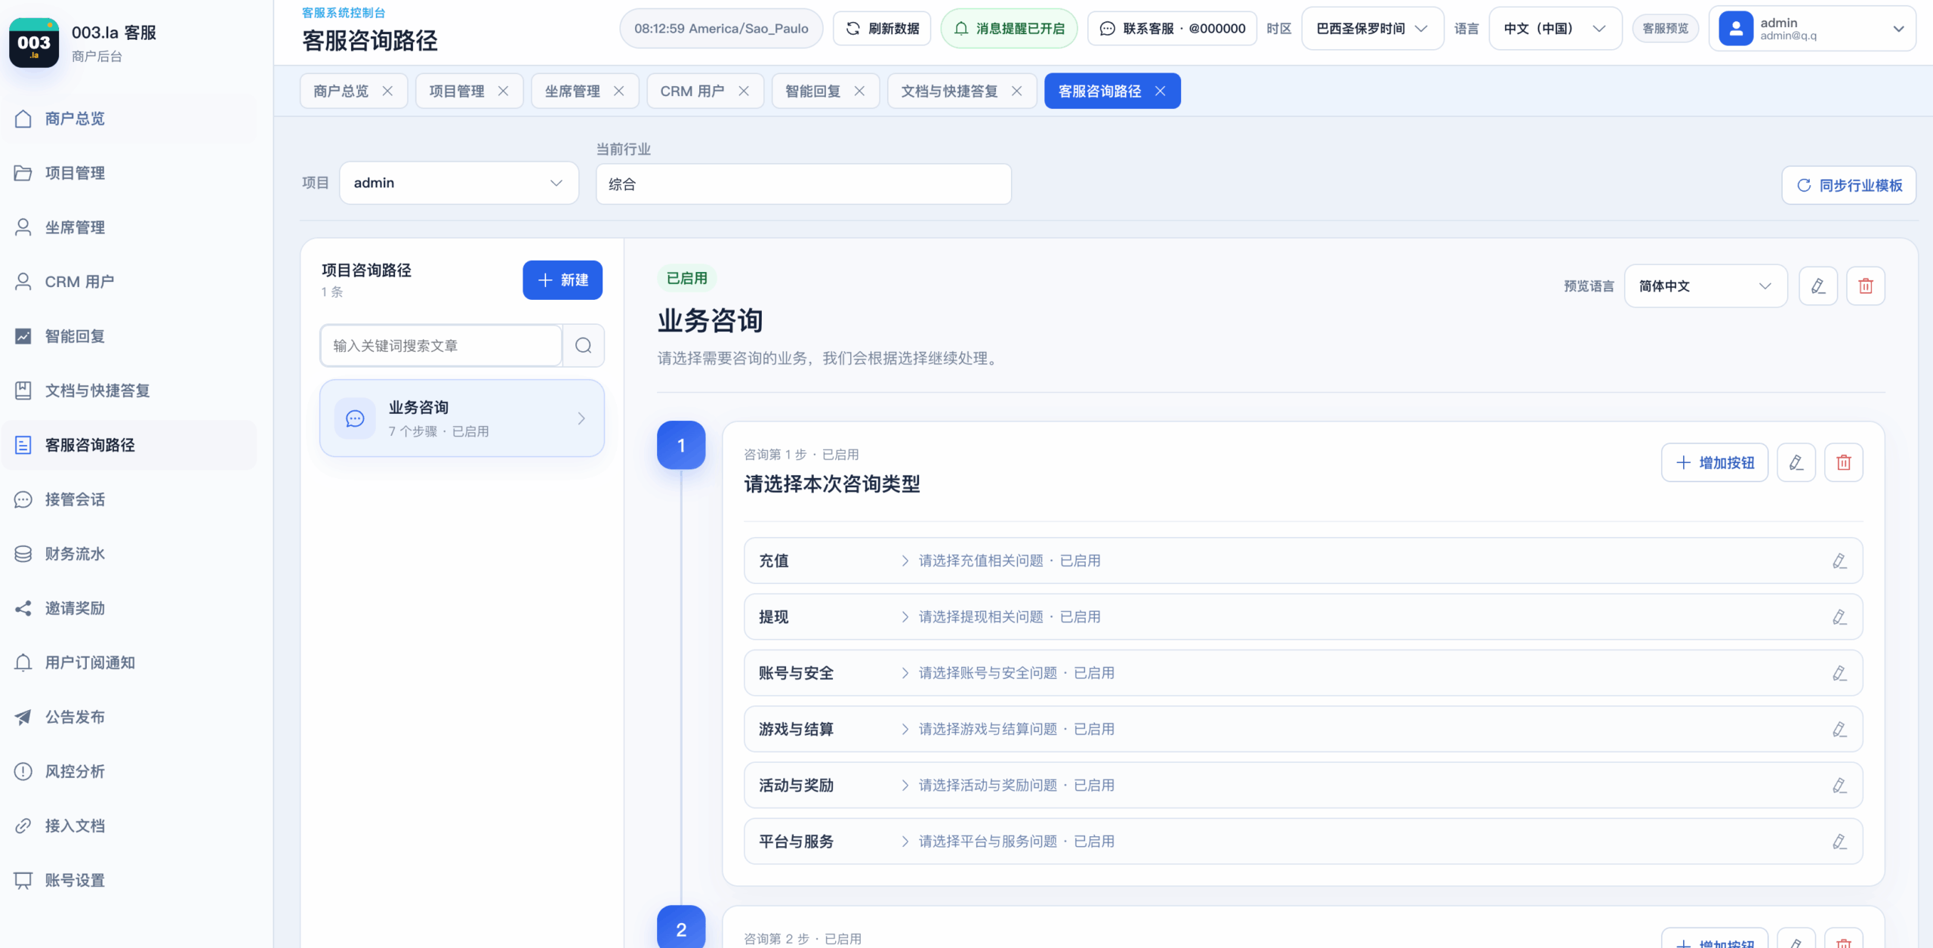
Task: Click 增加按钮 for step 1
Action: click(1714, 462)
